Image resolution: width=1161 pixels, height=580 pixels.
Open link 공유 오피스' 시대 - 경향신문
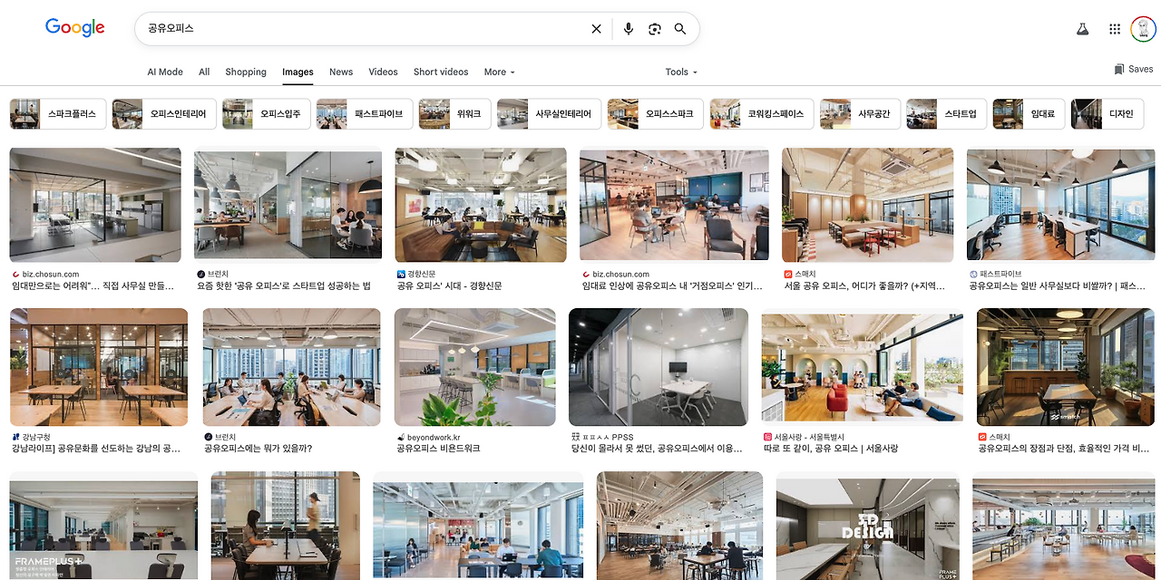point(450,286)
